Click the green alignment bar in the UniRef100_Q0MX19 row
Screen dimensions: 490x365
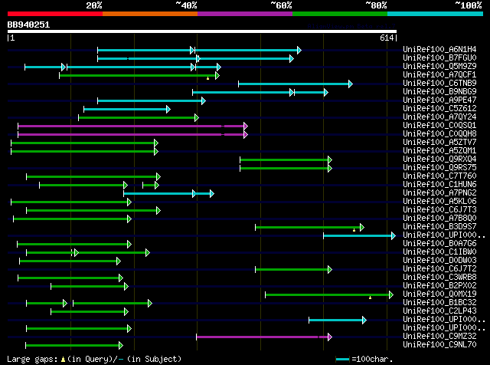329,295
